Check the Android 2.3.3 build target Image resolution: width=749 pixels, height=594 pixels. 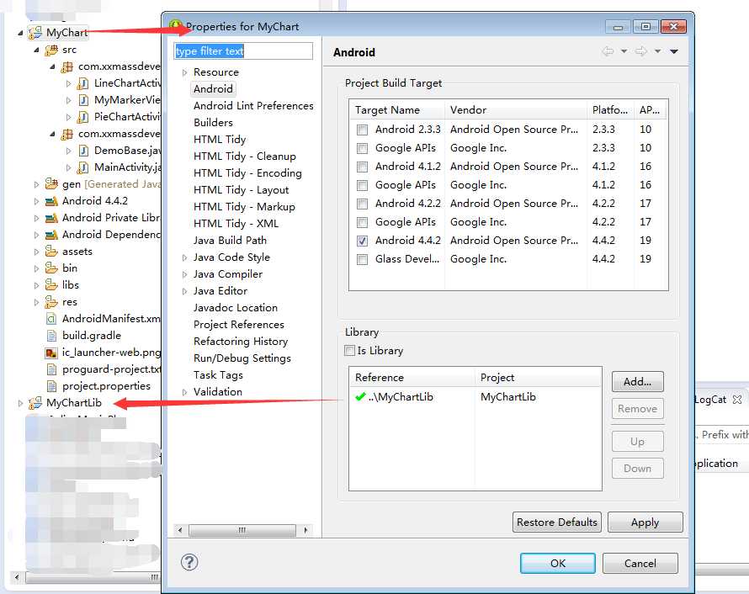[x=363, y=130]
